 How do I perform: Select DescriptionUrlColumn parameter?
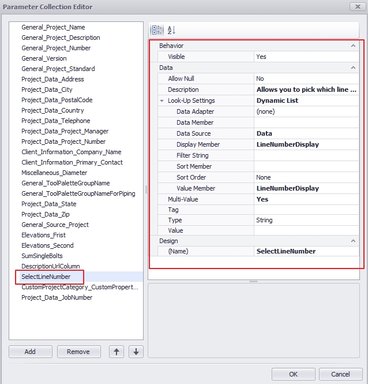point(51,266)
